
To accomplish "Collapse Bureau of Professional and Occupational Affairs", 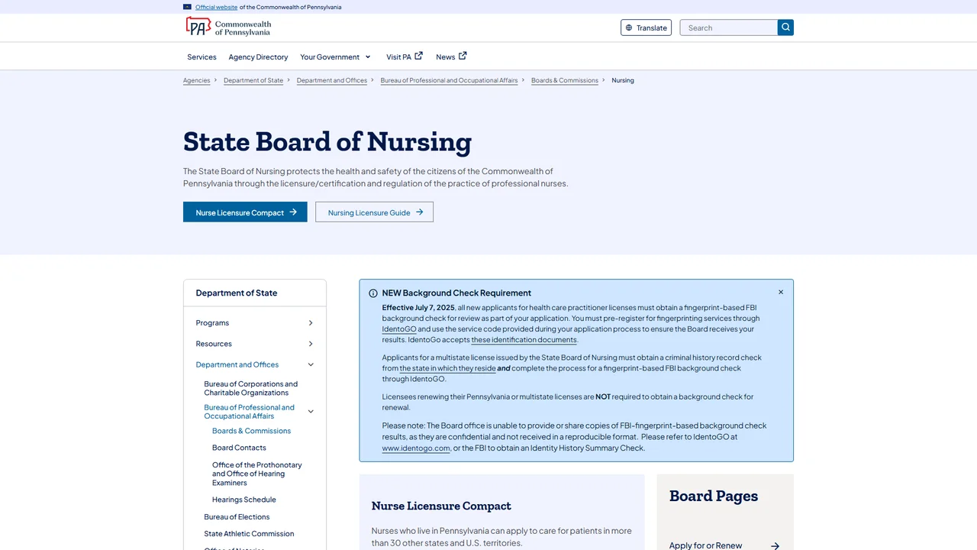I will click(x=311, y=412).
